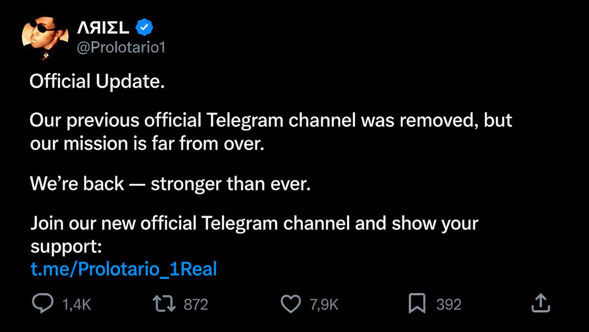Screen dimensions: 589x332
Task: Click the 'Our previous official Telegram channel' paragraph
Action: click(271, 132)
